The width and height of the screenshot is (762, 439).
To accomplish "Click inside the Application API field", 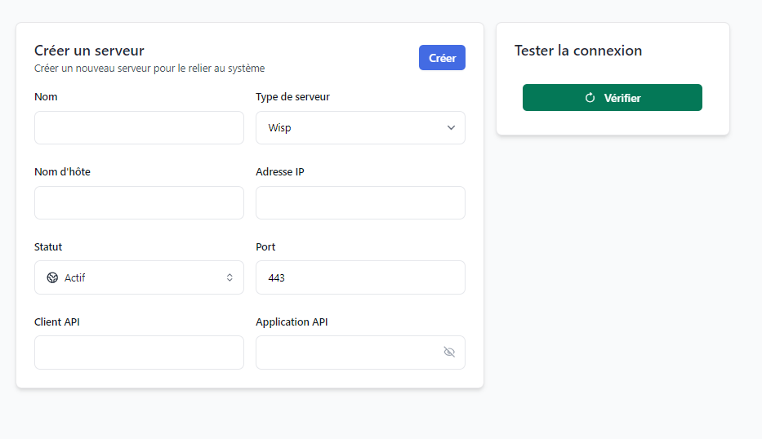I will (x=347, y=353).
